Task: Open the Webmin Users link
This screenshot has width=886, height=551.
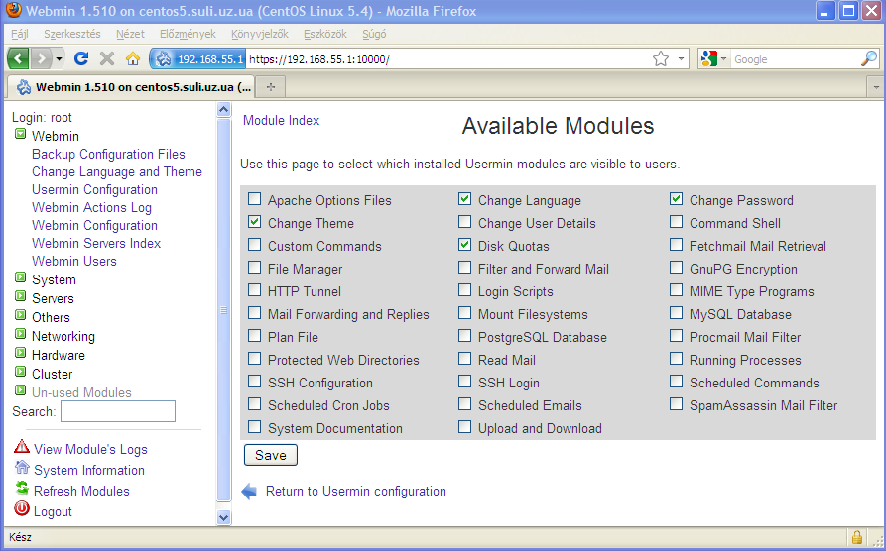Action: 74,261
